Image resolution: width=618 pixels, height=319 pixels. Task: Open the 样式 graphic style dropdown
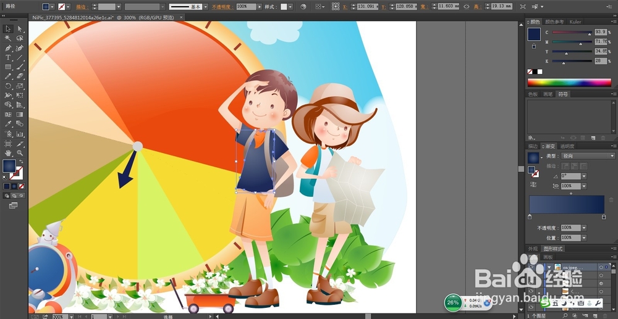[290, 7]
